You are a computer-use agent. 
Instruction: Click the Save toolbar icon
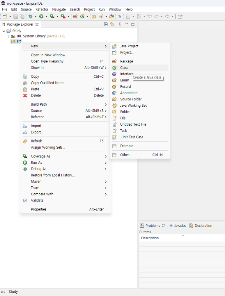(16, 16)
